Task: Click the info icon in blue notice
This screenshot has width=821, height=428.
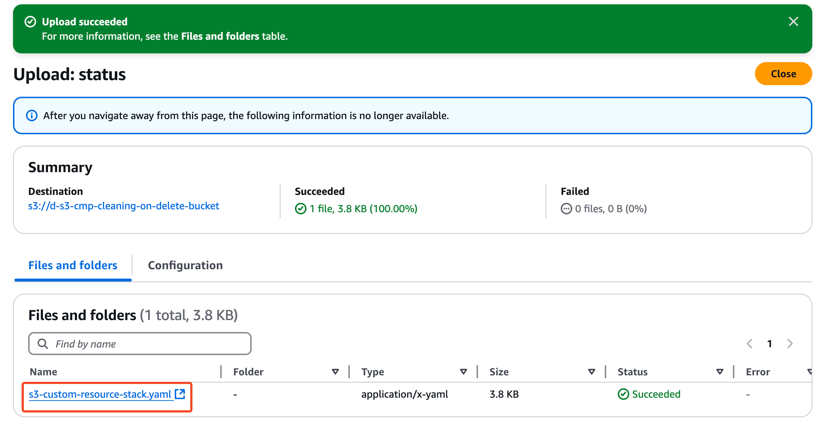Action: pyautogui.click(x=32, y=115)
